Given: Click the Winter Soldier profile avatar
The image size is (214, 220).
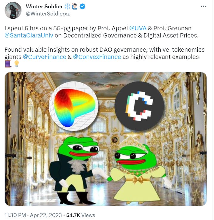Looking at the screenshot, I should (13, 10).
